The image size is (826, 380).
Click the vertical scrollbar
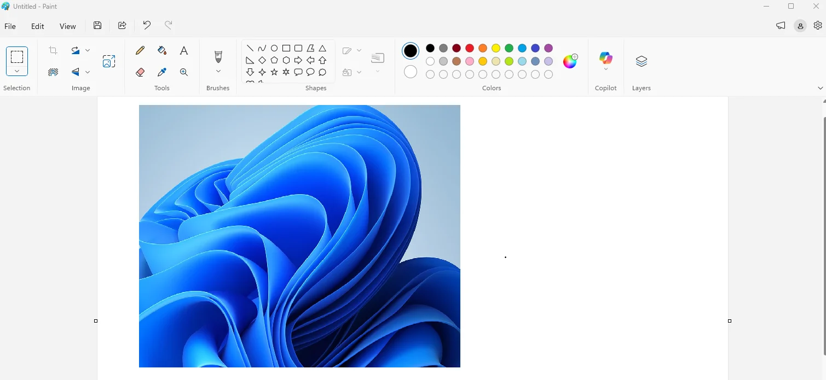pyautogui.click(x=824, y=236)
